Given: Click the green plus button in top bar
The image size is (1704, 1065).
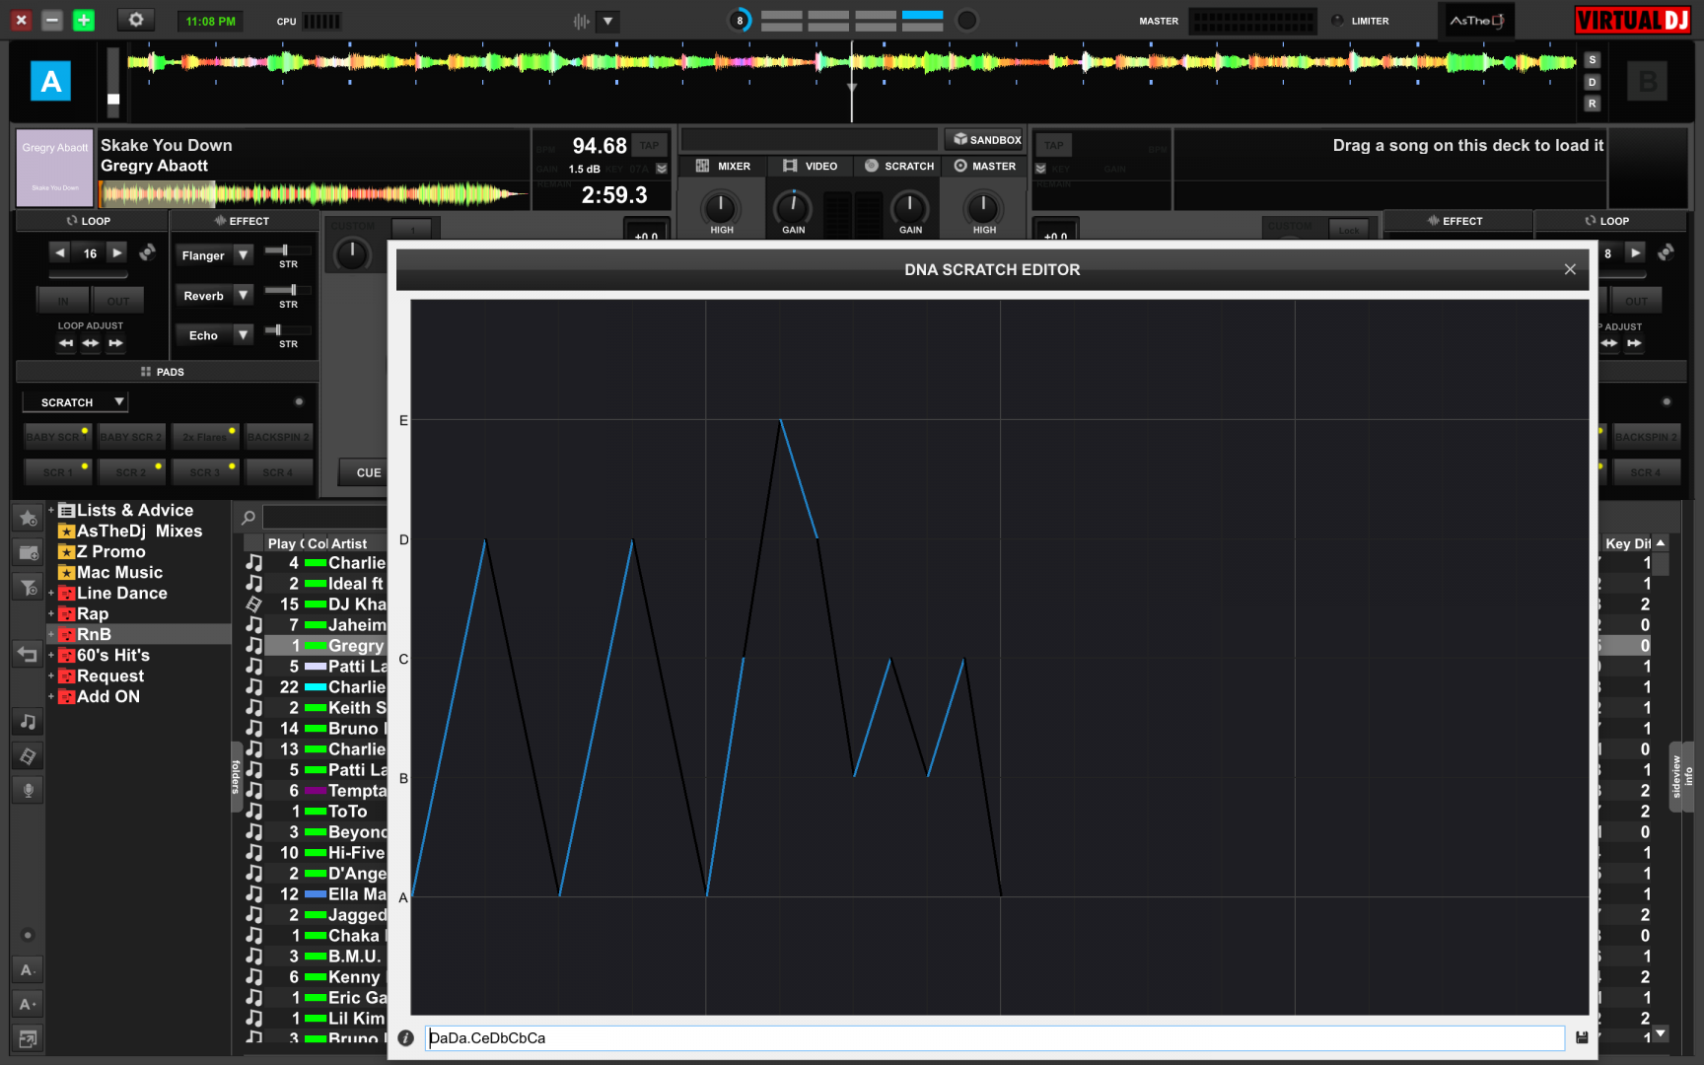Looking at the screenshot, I should pos(84,20).
